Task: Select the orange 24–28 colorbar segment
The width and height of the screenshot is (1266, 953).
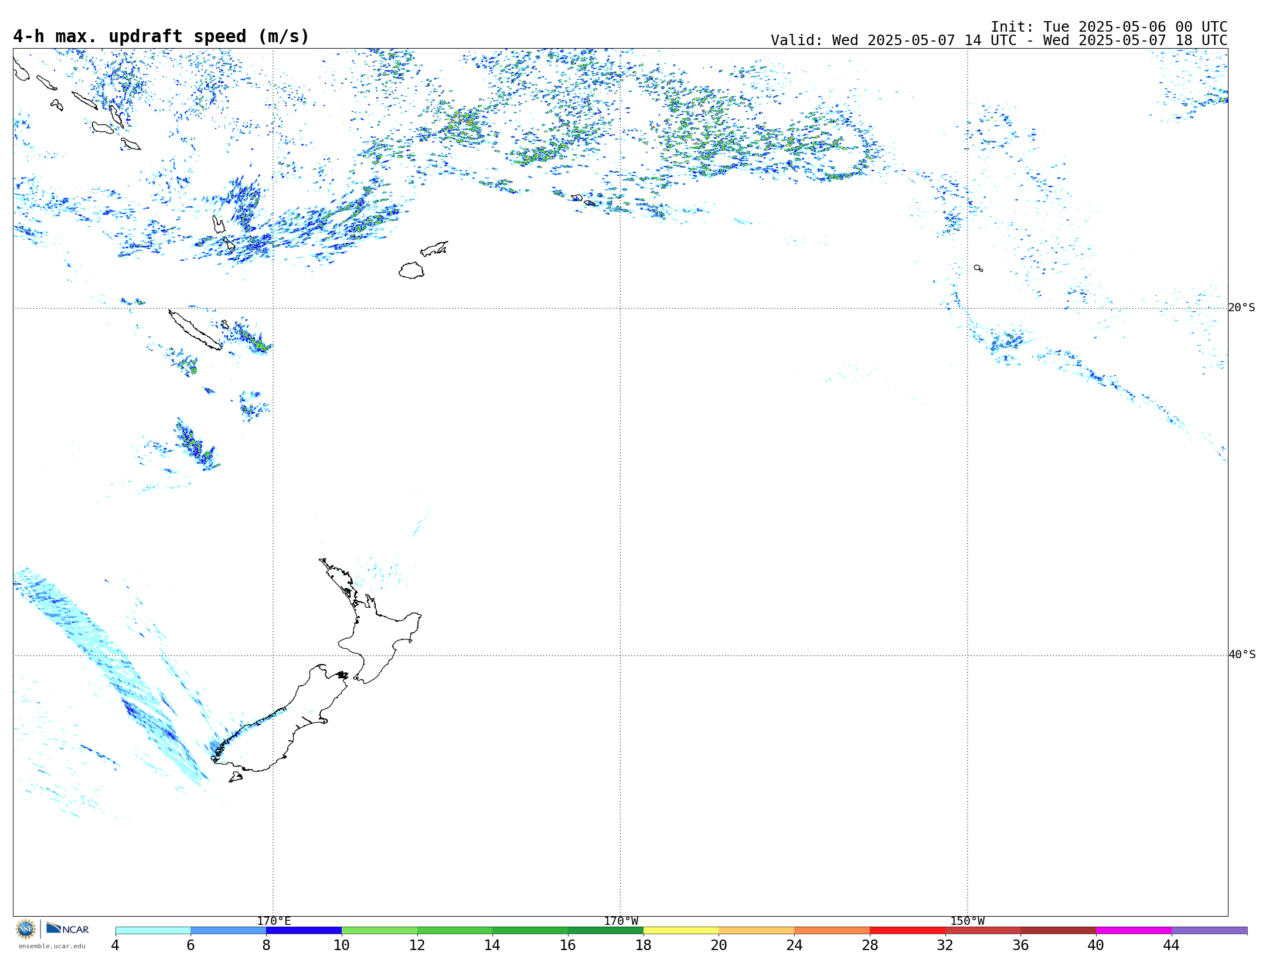Action: (x=832, y=931)
